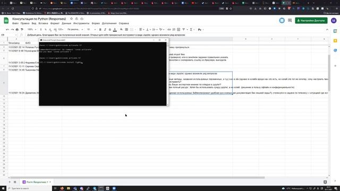Open the account avatar M
Image resolution: width=340 pixels, height=191 pixels.
tap(334, 21)
